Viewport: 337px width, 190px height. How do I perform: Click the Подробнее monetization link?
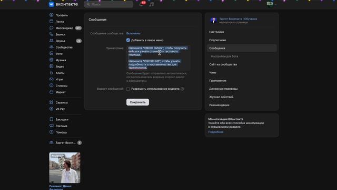point(216,132)
